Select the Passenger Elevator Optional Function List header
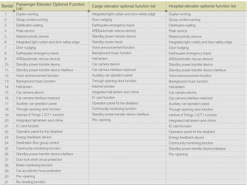The image size is (247, 185). pyautogui.click(x=50, y=6)
